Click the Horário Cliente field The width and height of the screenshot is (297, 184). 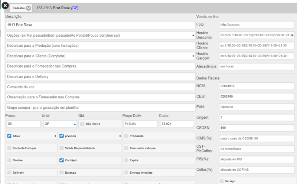pyautogui.click(x=257, y=46)
